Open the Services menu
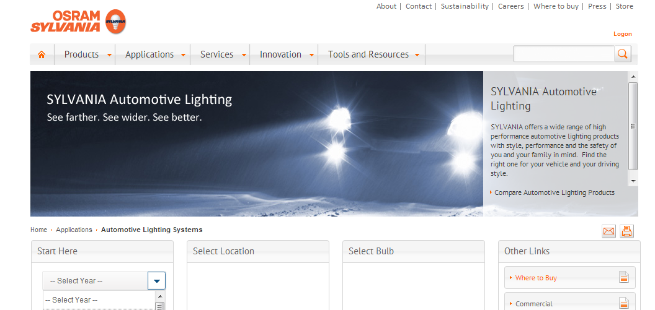Viewport: 655px width, 310px height. click(217, 54)
